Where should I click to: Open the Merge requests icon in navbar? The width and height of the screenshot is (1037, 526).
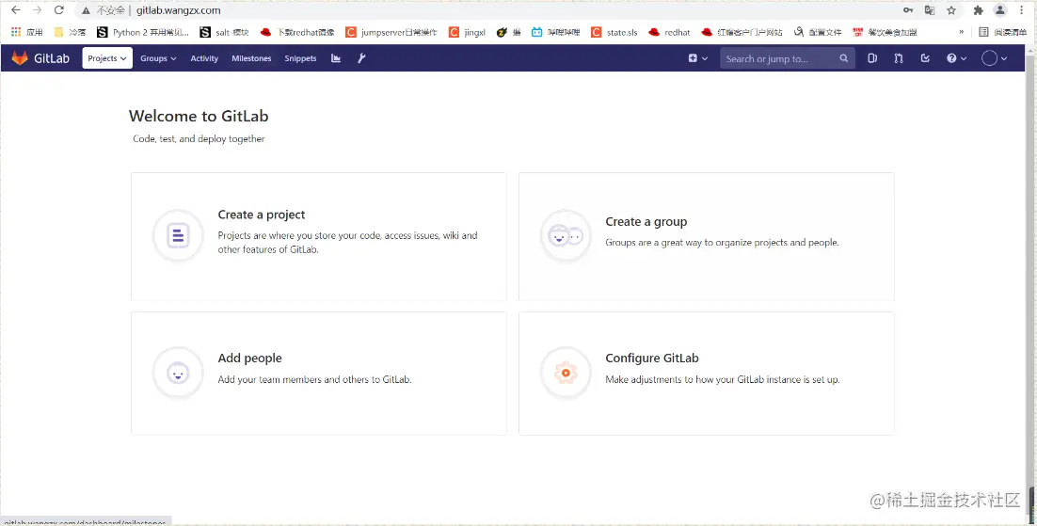898,58
